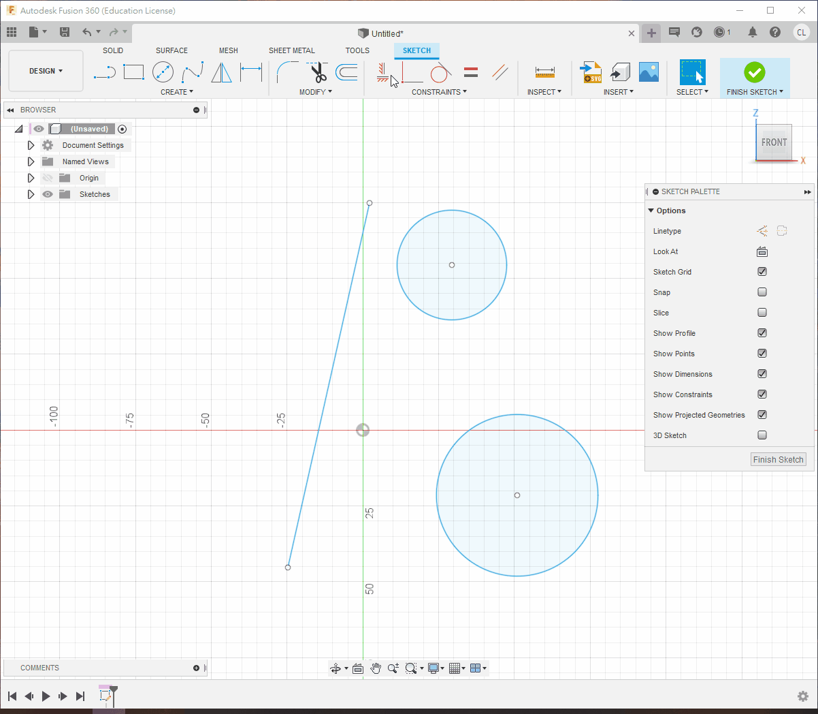Apply the Tangent constraint
The width and height of the screenshot is (818, 714).
(x=440, y=72)
